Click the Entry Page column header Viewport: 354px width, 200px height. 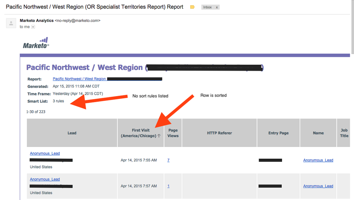click(279, 133)
